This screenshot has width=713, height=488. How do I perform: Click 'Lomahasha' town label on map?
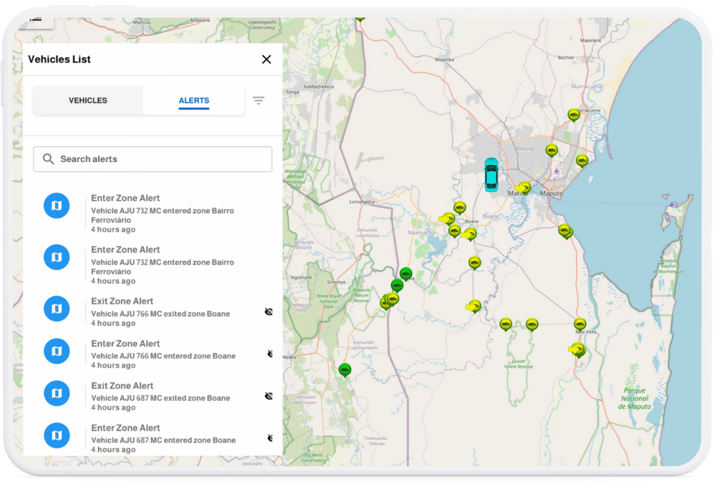(x=362, y=201)
